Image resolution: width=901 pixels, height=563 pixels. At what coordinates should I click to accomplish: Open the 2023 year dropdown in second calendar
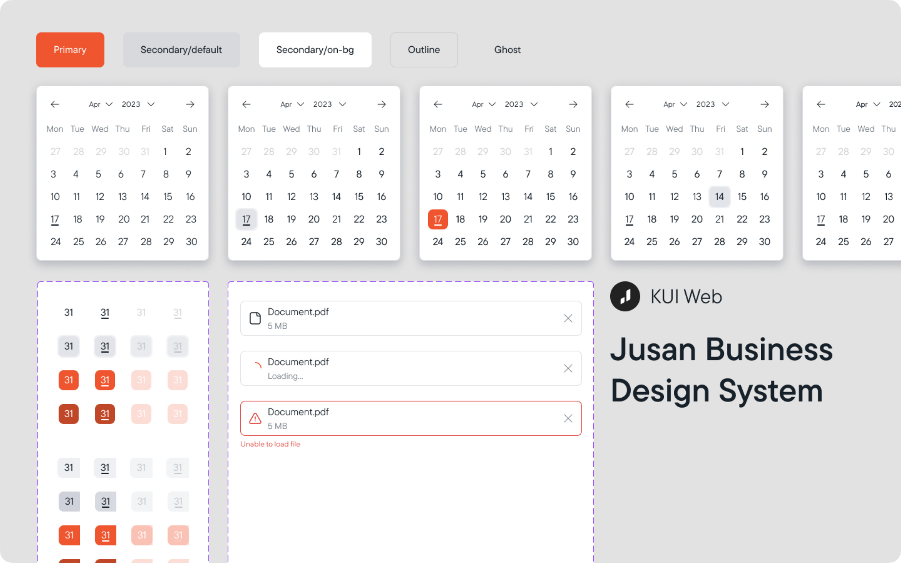tap(330, 104)
